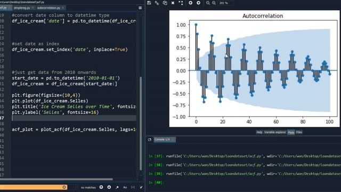341x192 pixels.
Task: Click the 201 % zoom field
Action: (225, 3)
